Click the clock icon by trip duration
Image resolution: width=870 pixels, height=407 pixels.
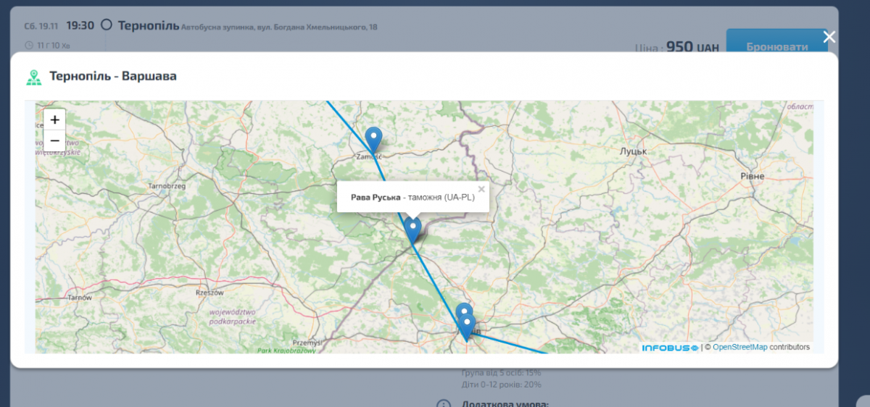click(28, 46)
